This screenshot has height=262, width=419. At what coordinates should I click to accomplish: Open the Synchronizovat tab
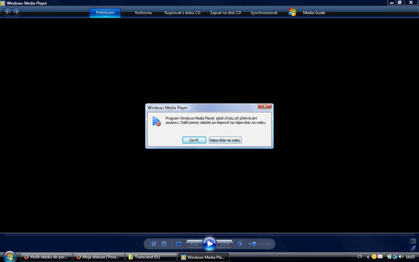(264, 13)
